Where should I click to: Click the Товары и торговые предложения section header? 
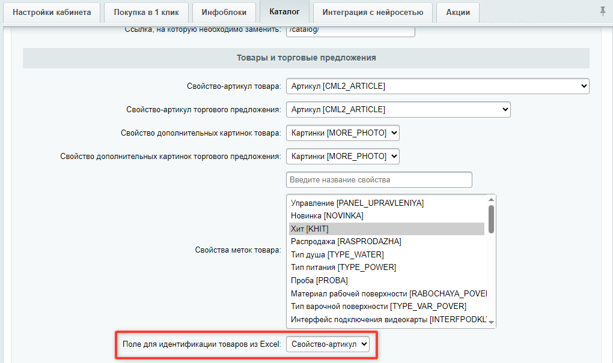tap(306, 58)
